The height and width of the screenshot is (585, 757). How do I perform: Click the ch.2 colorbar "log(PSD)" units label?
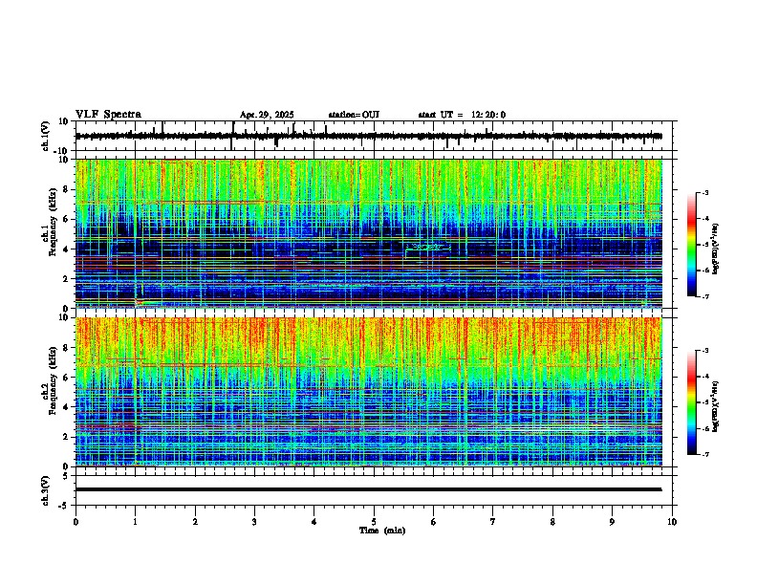point(716,406)
